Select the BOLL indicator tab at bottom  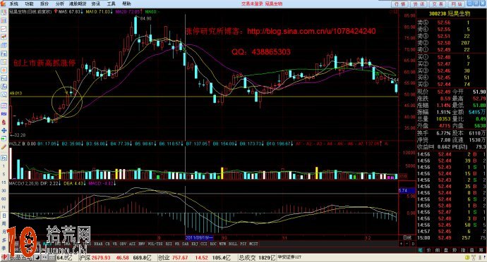click(233, 244)
